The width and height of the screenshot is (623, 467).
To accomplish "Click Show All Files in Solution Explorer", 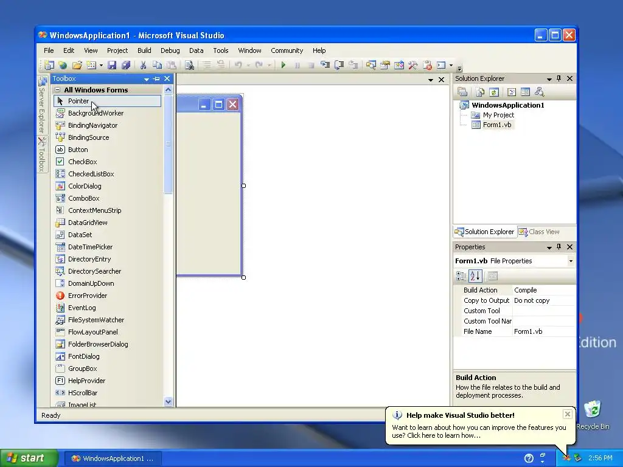I will click(x=480, y=92).
